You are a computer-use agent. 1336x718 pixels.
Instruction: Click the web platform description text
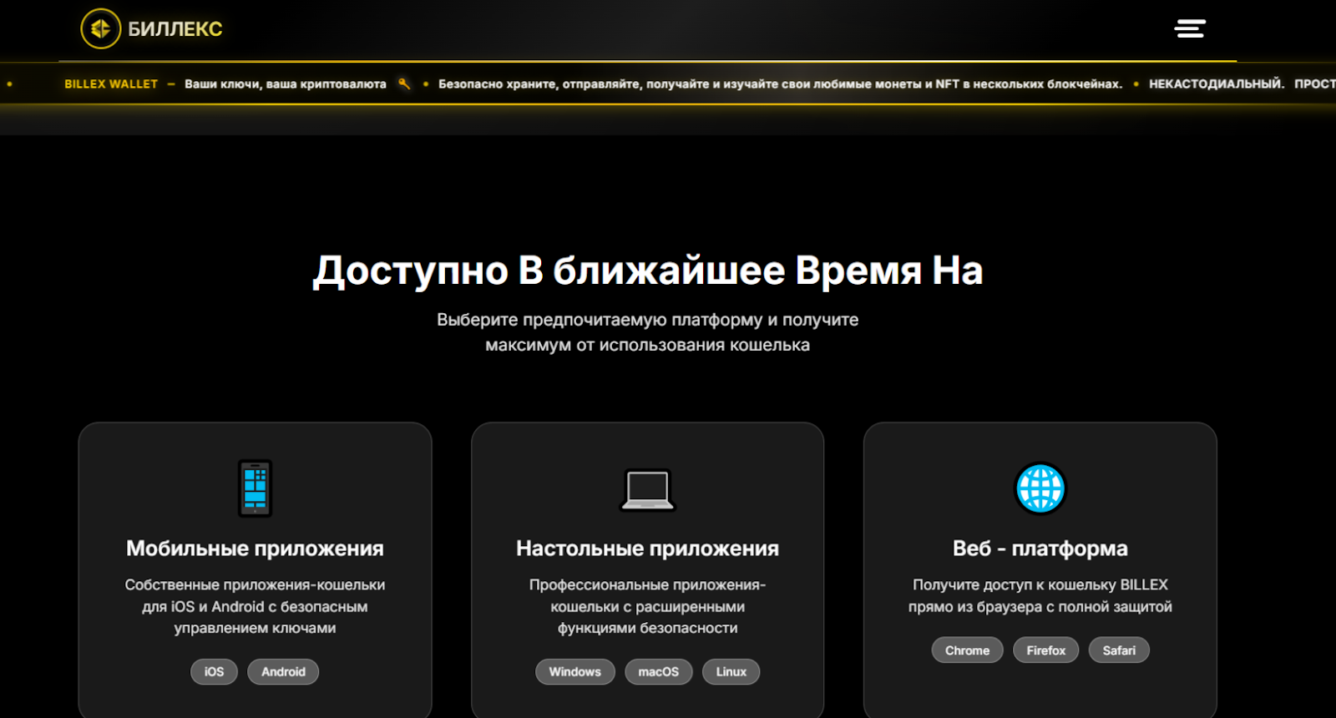[1040, 596]
